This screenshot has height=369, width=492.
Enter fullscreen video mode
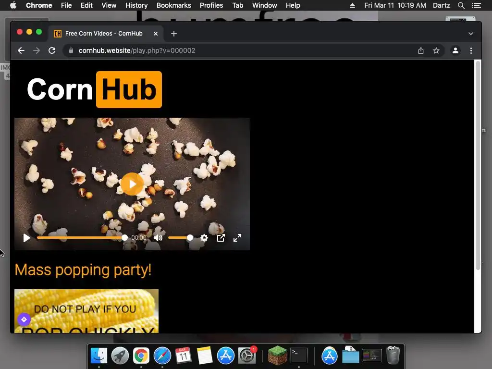coord(237,238)
